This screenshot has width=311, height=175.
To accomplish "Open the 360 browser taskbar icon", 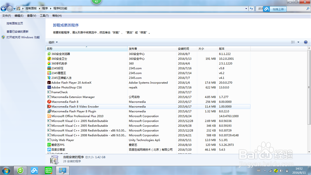I will click(20, 170).
